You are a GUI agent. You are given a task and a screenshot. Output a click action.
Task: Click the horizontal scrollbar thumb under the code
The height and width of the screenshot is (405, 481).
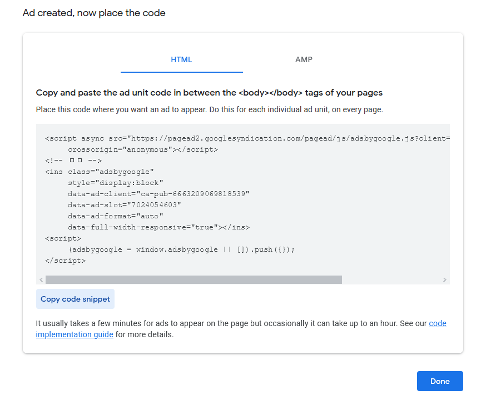tap(194, 279)
